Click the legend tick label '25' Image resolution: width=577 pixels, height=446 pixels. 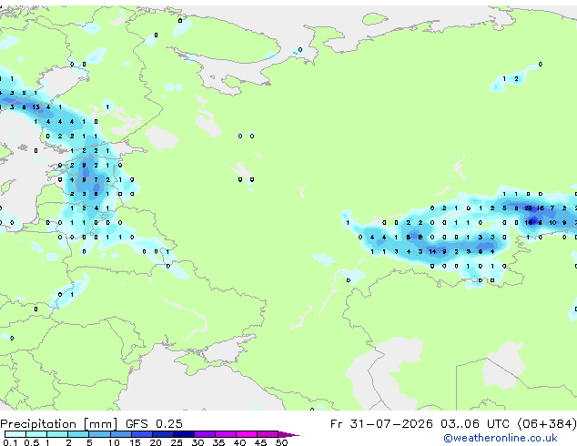(177, 442)
